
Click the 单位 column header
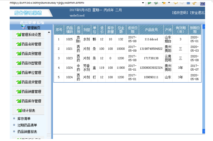(94, 30)
